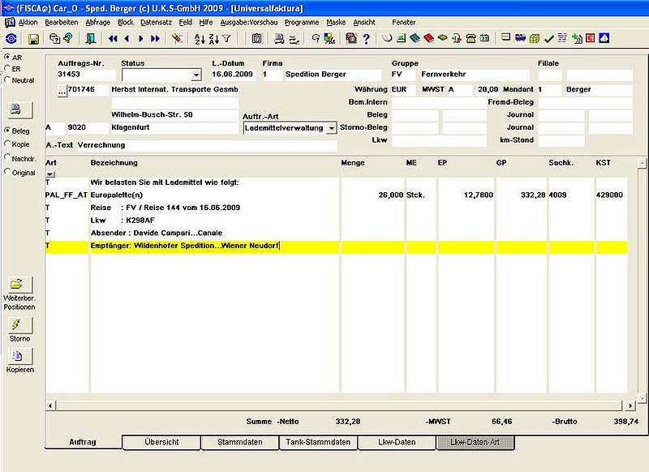649x472 pixels.
Task: Select the Kopie radio button
Action: [7, 144]
